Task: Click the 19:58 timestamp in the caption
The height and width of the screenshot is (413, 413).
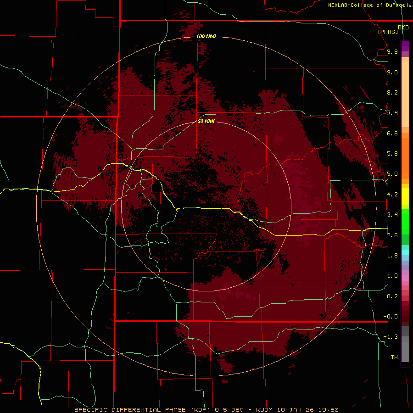Action: pyautogui.click(x=329, y=410)
